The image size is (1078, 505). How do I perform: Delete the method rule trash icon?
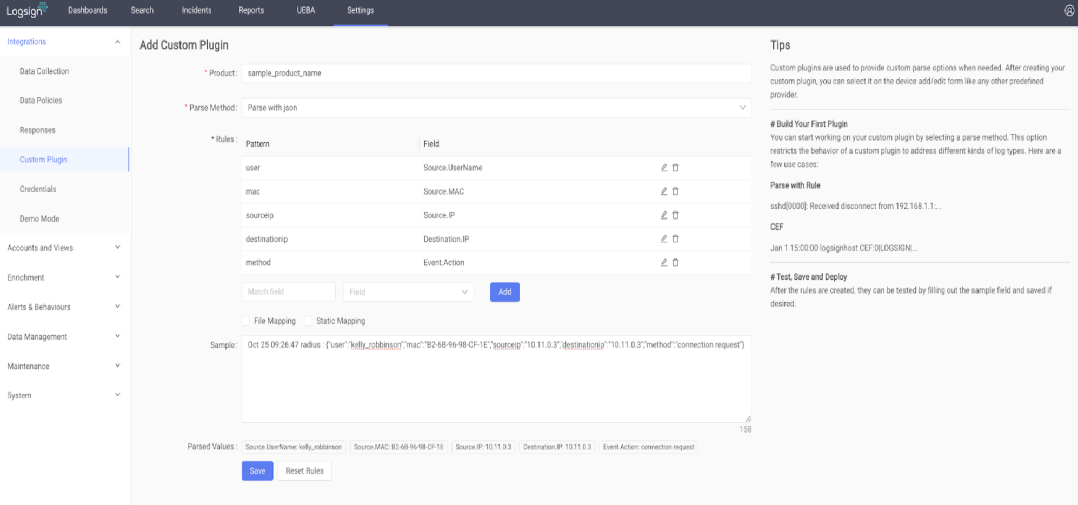click(675, 262)
